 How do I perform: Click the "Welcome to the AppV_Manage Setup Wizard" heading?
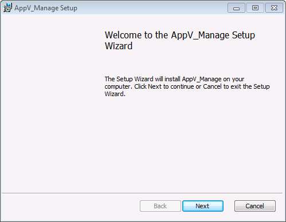(x=180, y=41)
